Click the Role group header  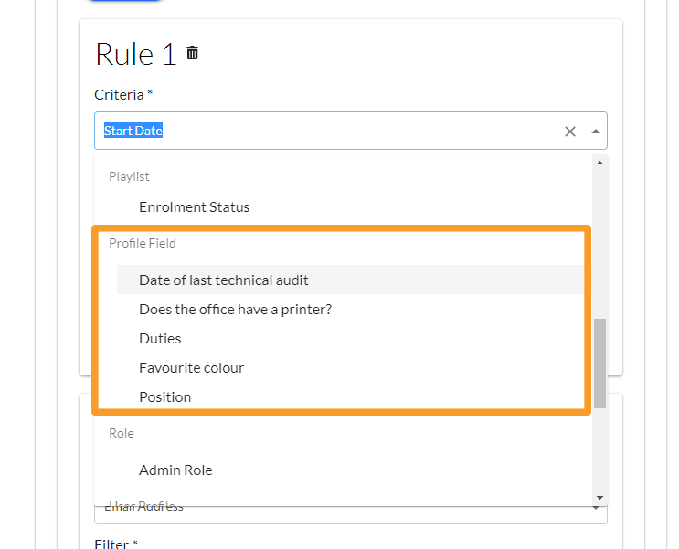(122, 434)
